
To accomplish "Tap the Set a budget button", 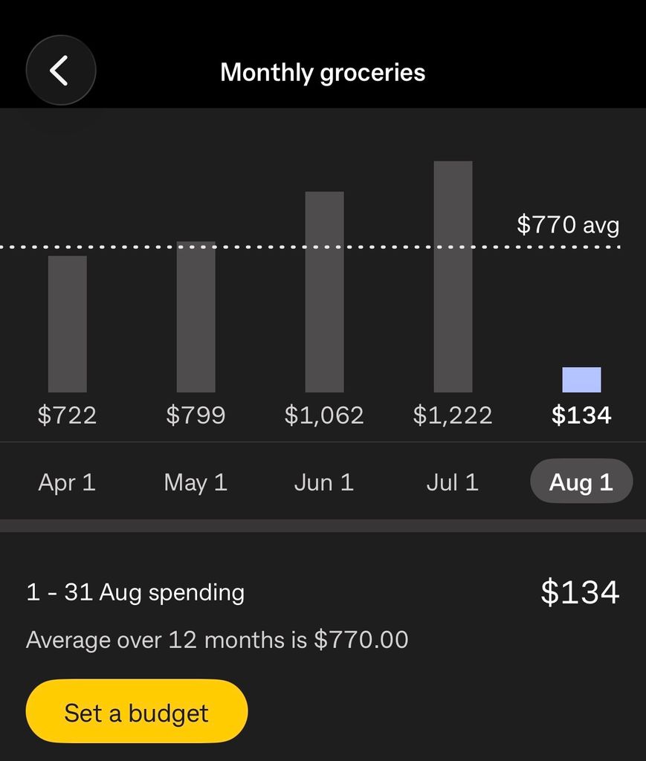I will (137, 711).
